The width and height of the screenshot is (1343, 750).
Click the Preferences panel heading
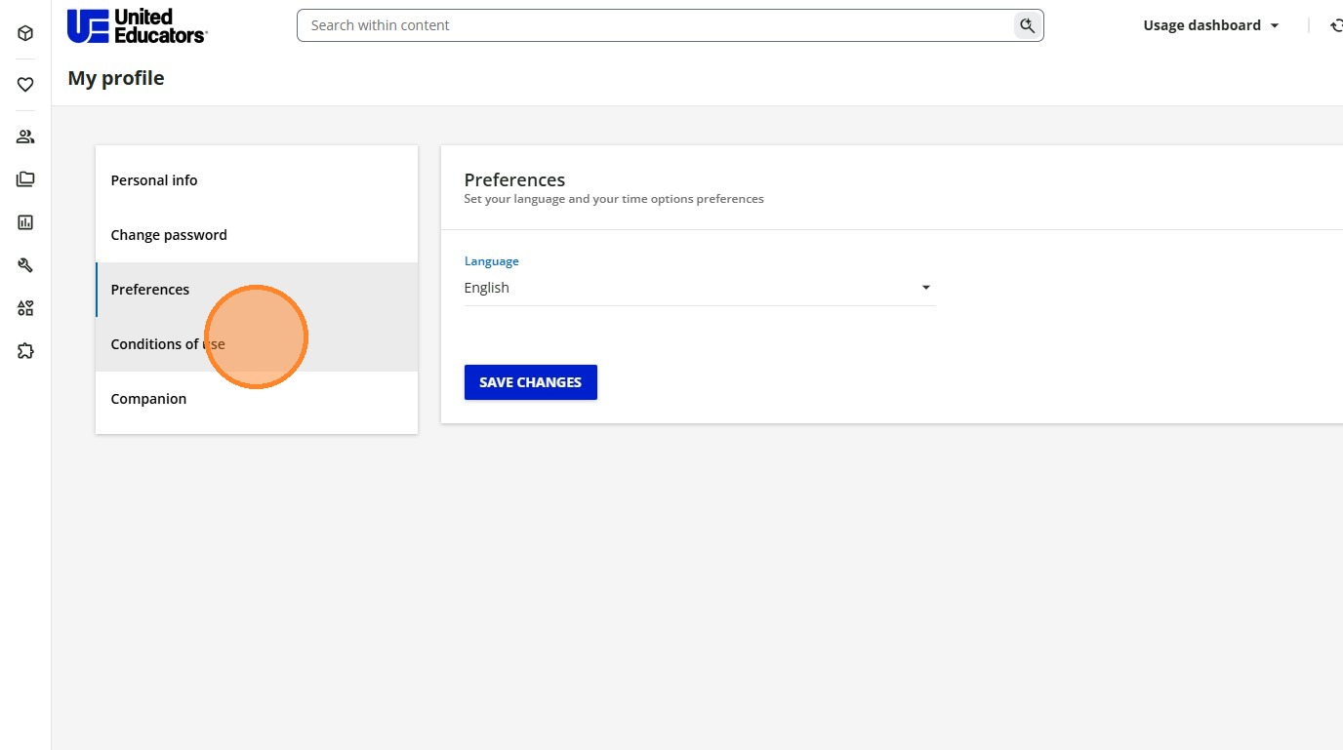pyautogui.click(x=514, y=180)
